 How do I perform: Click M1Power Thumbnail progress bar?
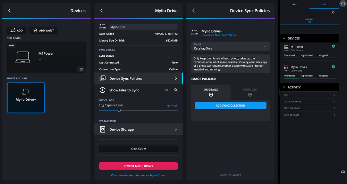(x=291, y=58)
